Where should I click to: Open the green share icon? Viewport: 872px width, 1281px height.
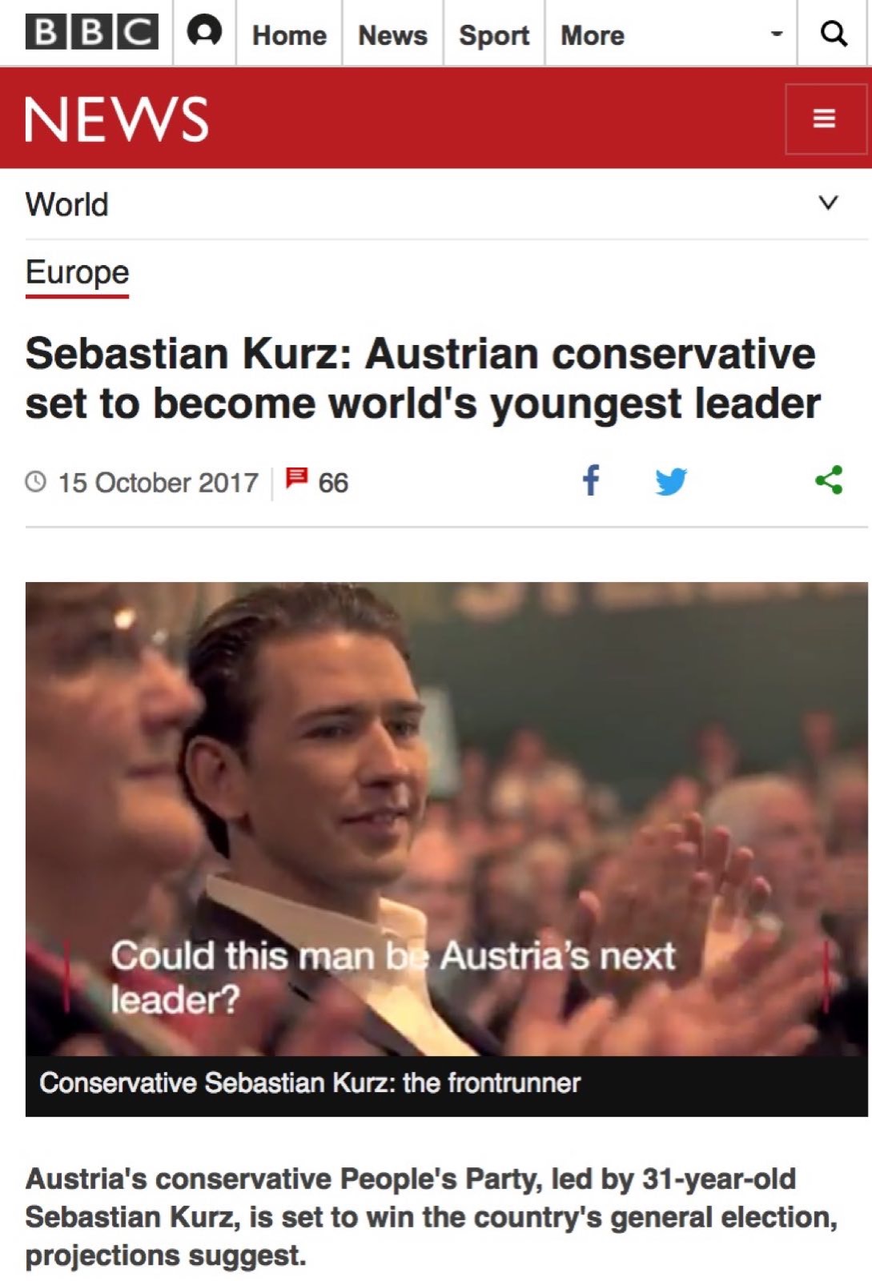pyautogui.click(x=829, y=480)
